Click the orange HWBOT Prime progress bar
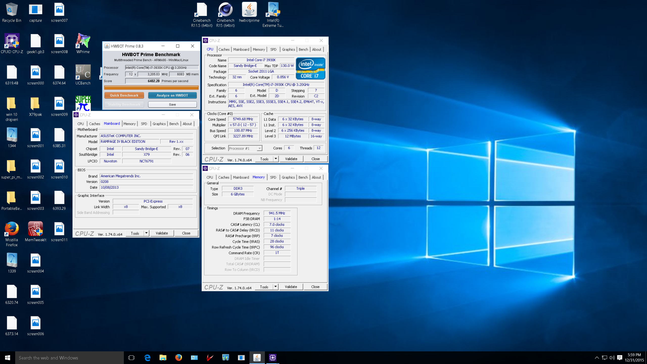Image resolution: width=647 pixels, height=364 pixels. (x=151, y=88)
